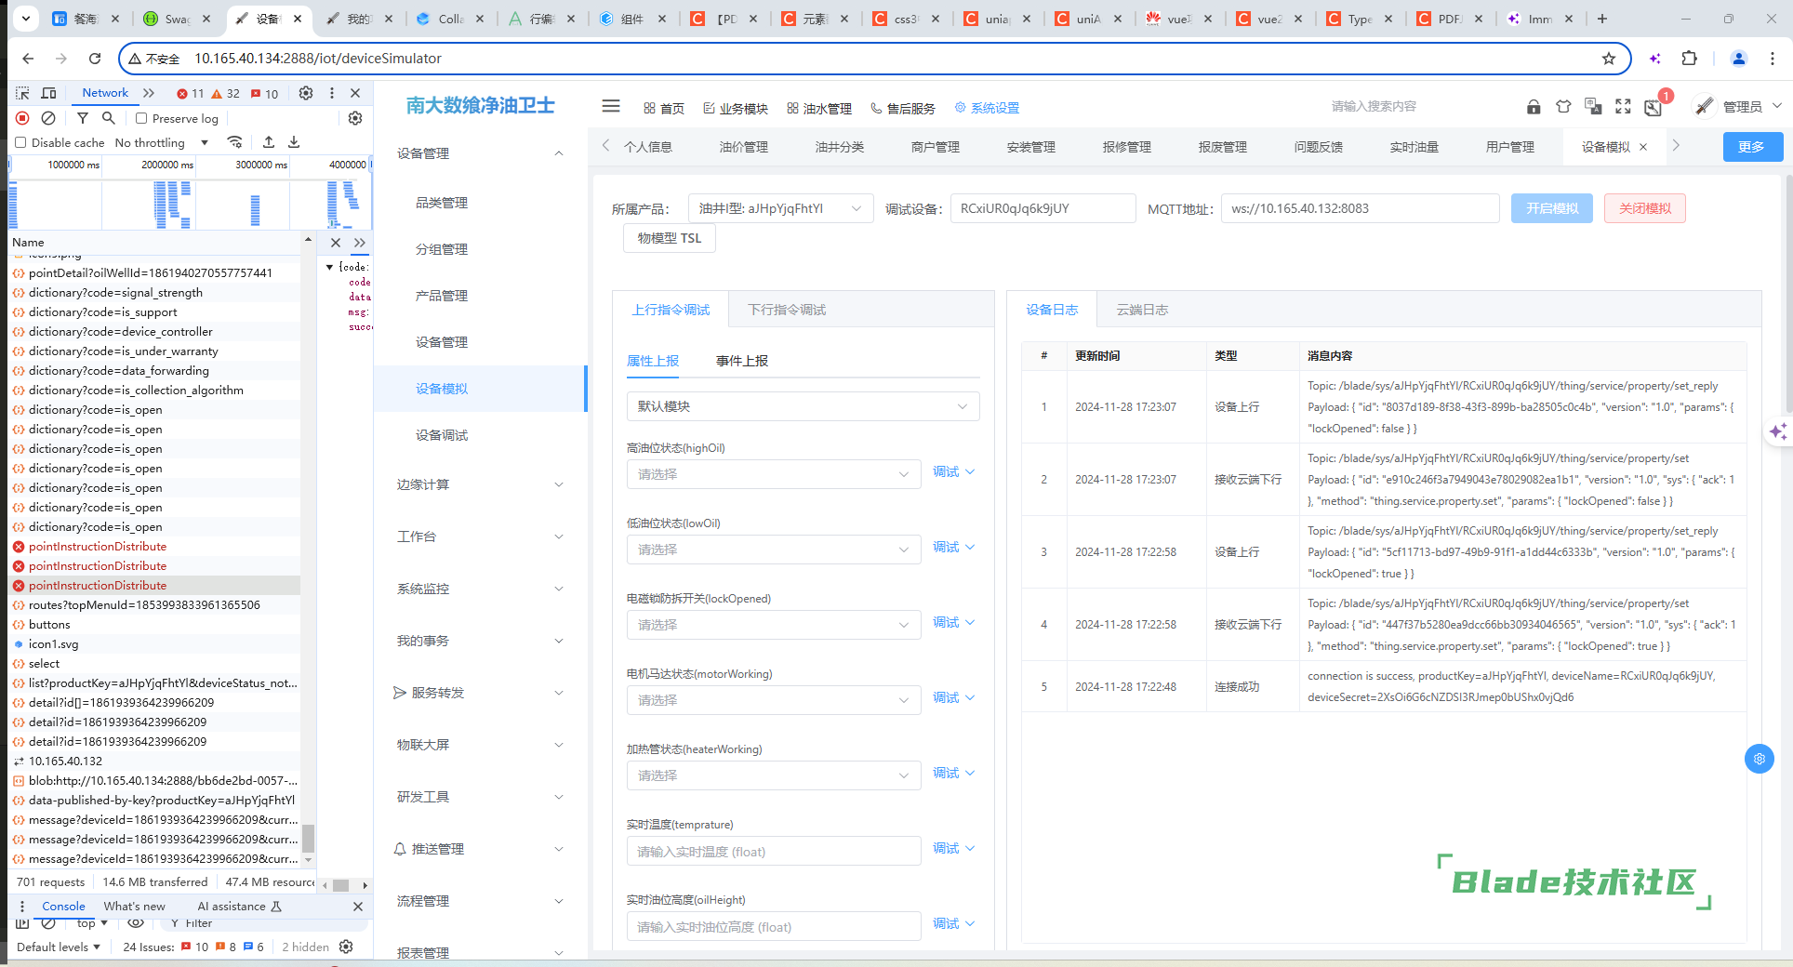Open network conditions wifi icon
Screen dimensions: 1793x967
coord(234,142)
